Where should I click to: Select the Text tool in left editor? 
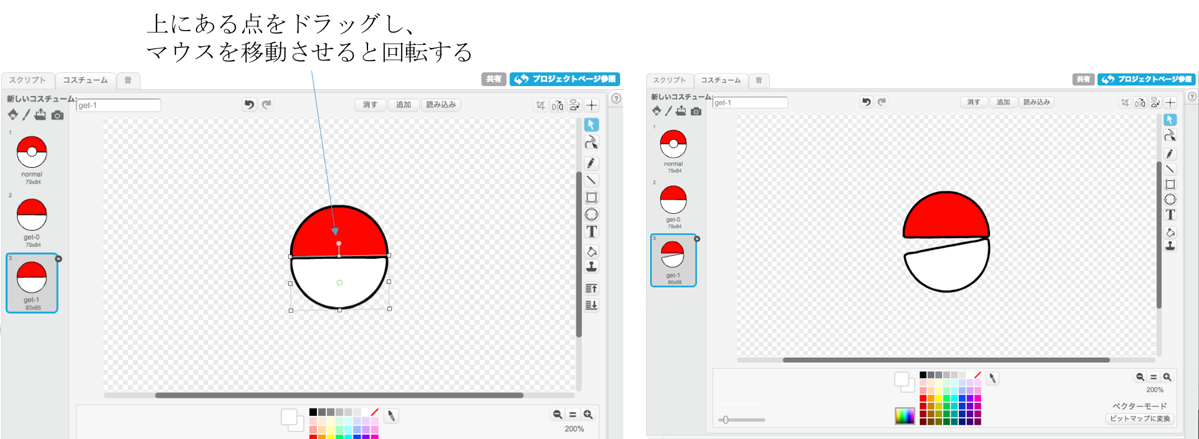[x=591, y=232]
